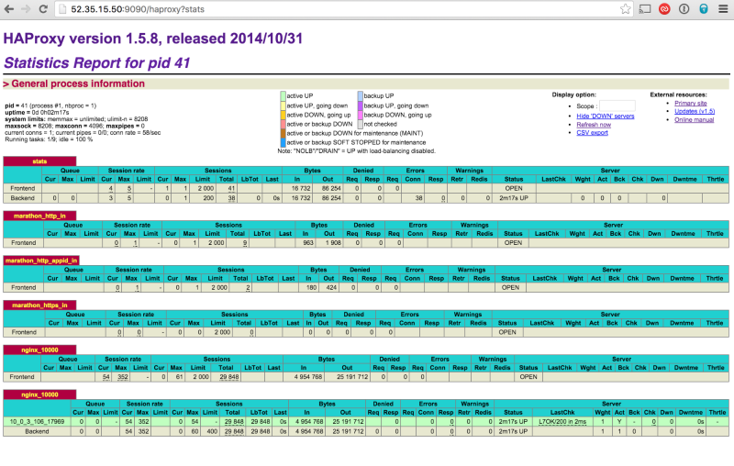Click nginx_10000 Frontend bytes in 4 954 768
This screenshot has width=734, height=466.
(308, 377)
